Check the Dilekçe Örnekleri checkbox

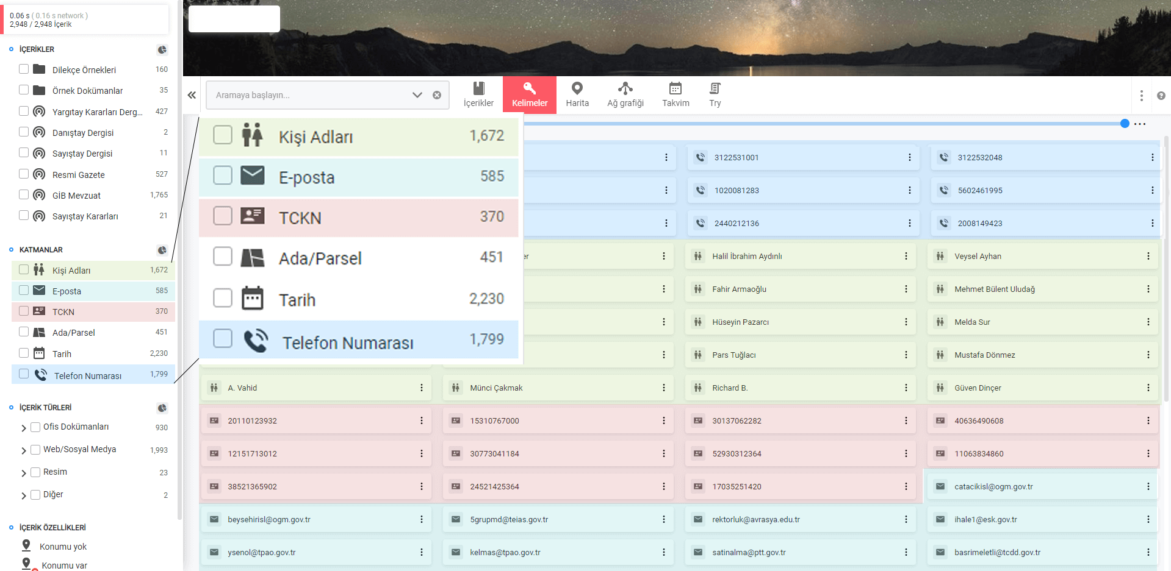[x=24, y=69]
